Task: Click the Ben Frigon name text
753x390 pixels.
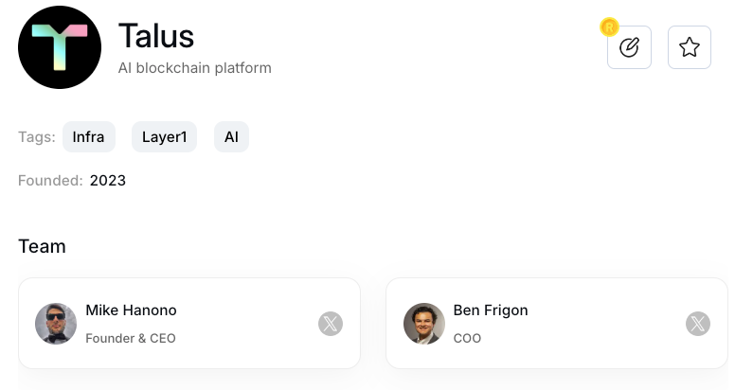Action: coord(491,310)
